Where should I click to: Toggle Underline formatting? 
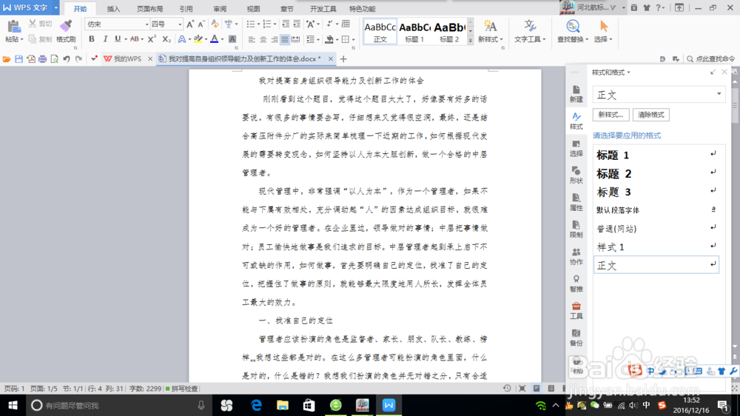click(118, 39)
